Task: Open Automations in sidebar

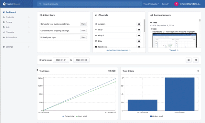Action: click(x=11, y=37)
